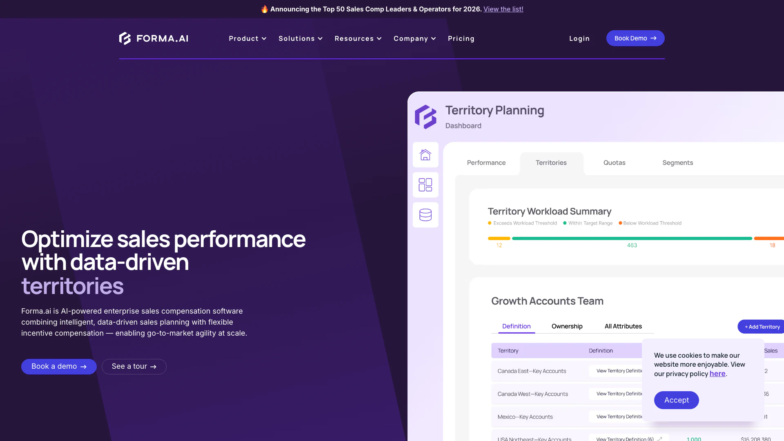Switch to the Quotas tab
This screenshot has width=784, height=441.
pyautogui.click(x=614, y=163)
